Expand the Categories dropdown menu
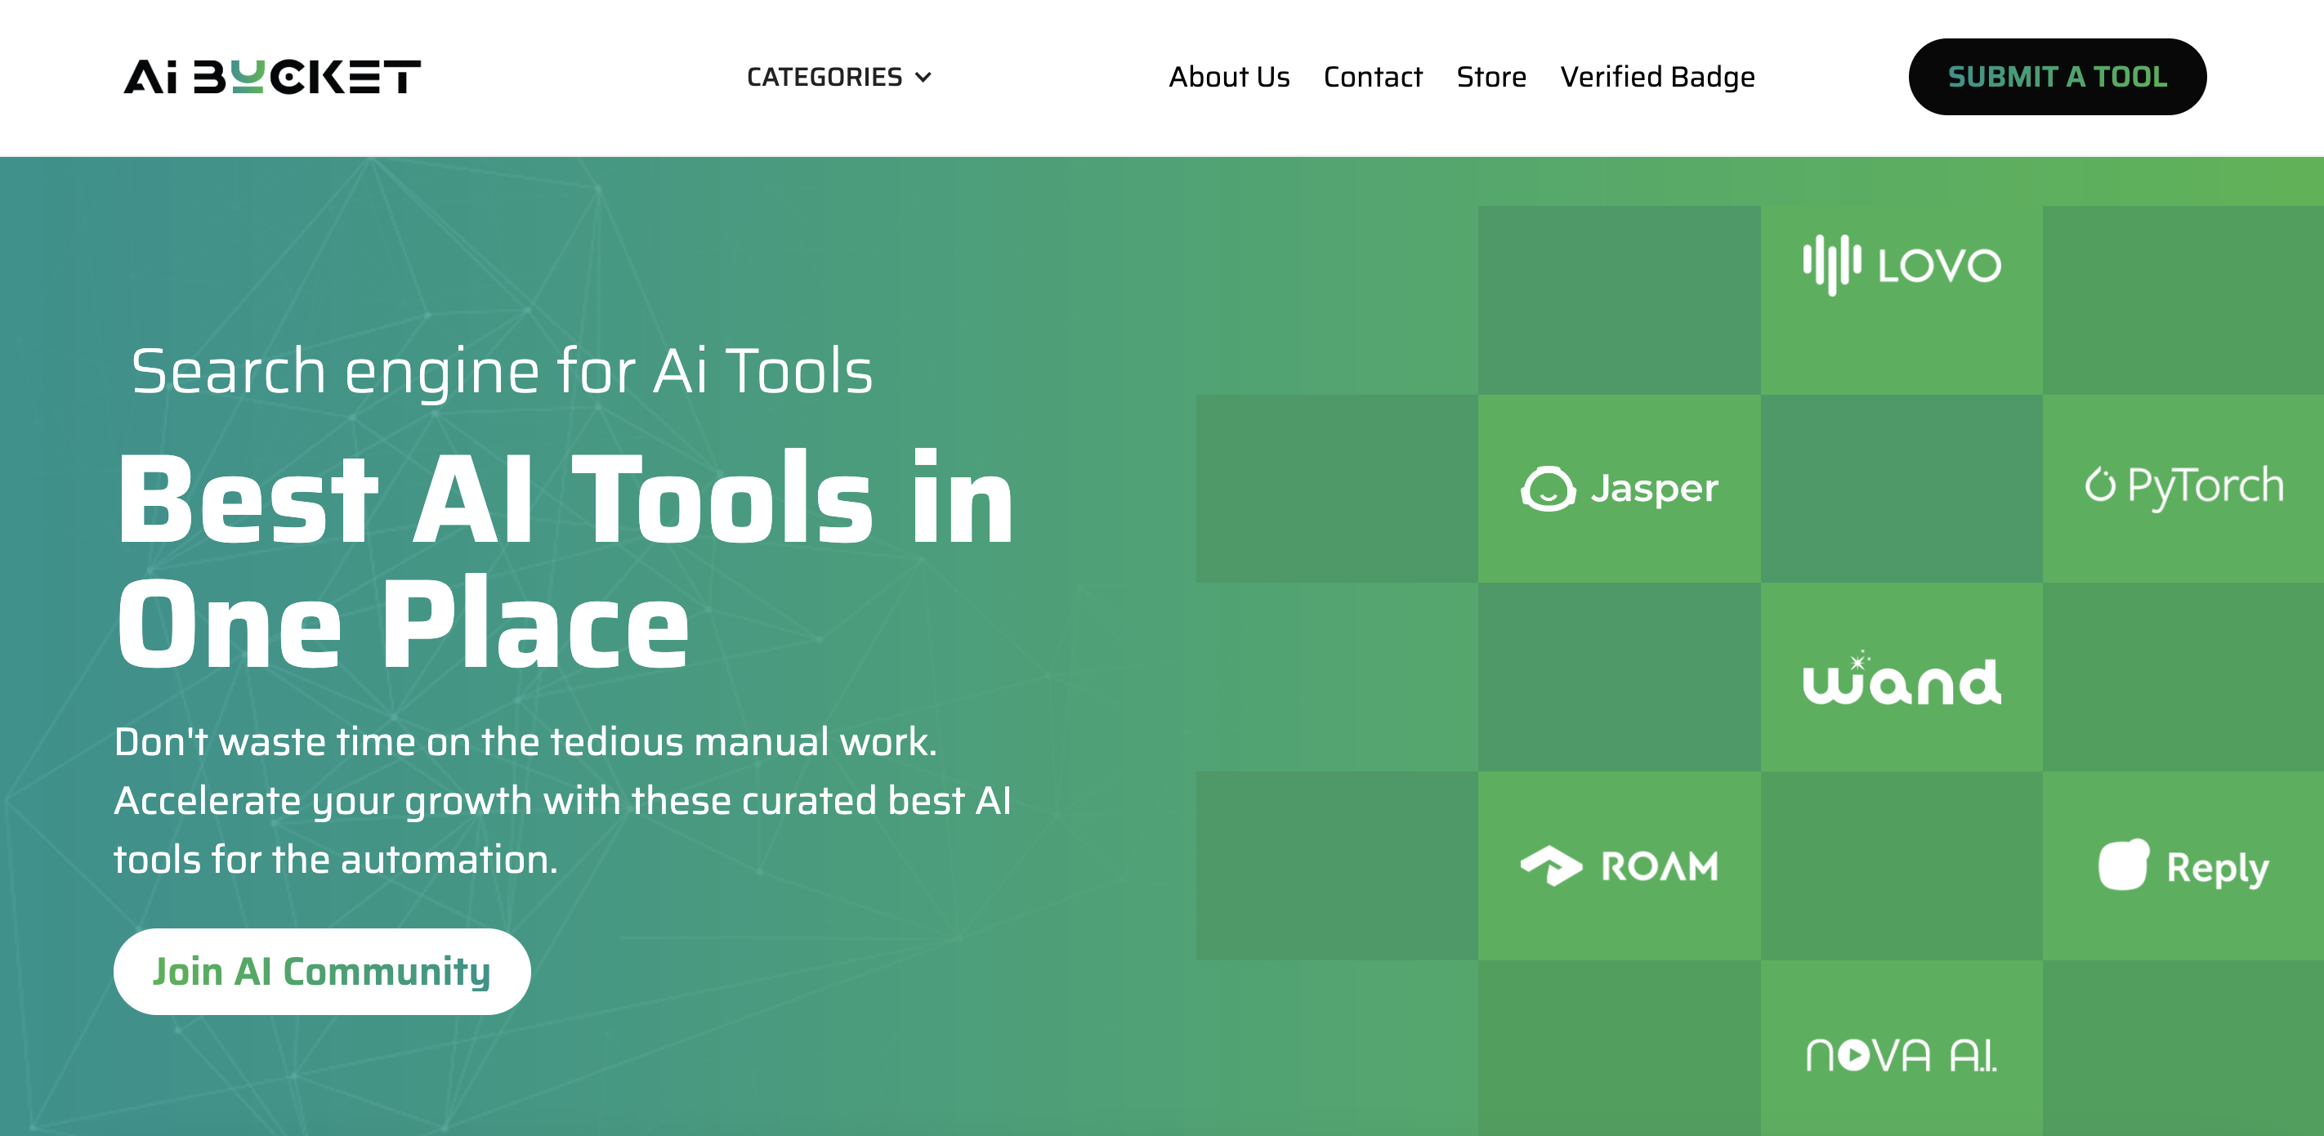 point(824,77)
